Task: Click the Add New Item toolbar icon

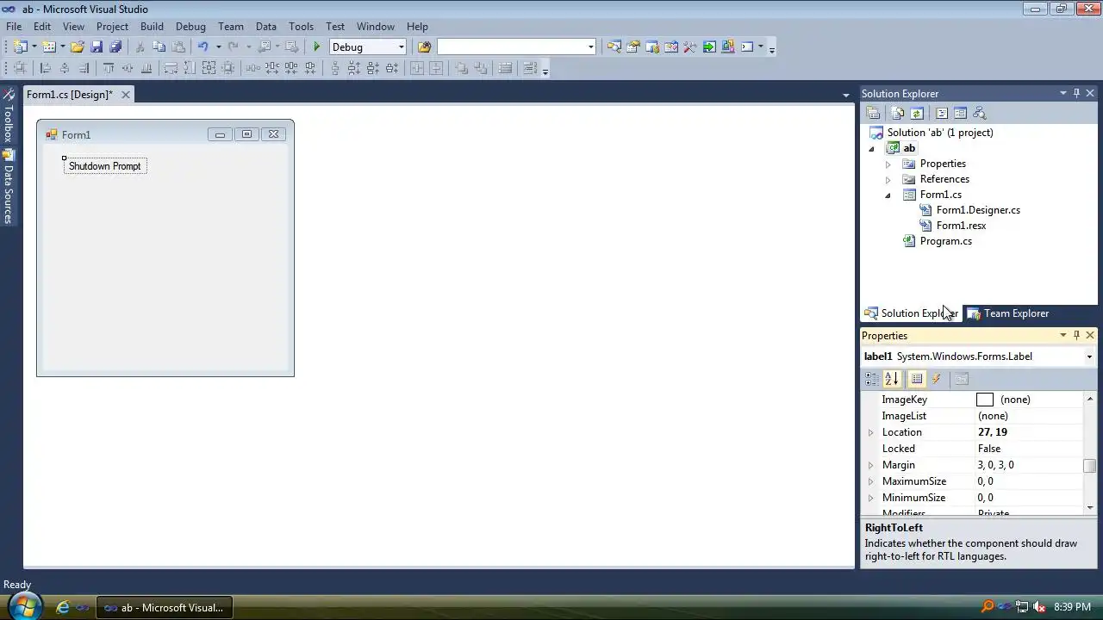Action: coord(49,46)
